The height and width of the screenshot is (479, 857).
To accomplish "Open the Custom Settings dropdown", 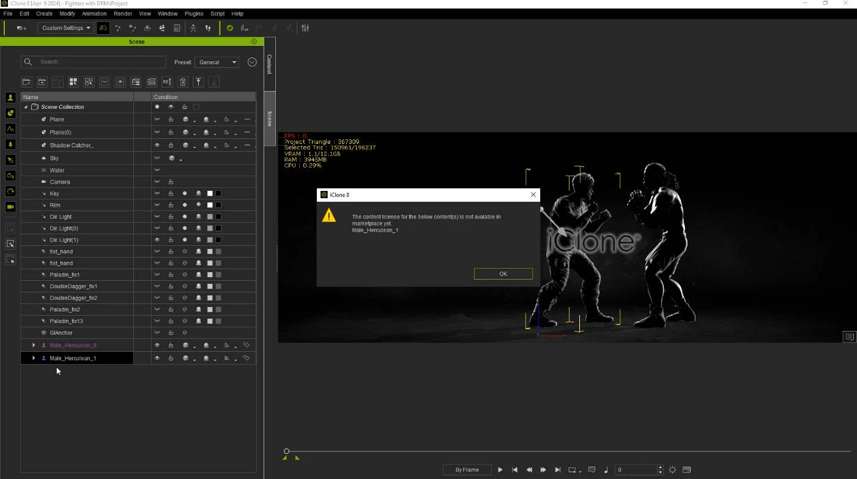I will point(65,28).
